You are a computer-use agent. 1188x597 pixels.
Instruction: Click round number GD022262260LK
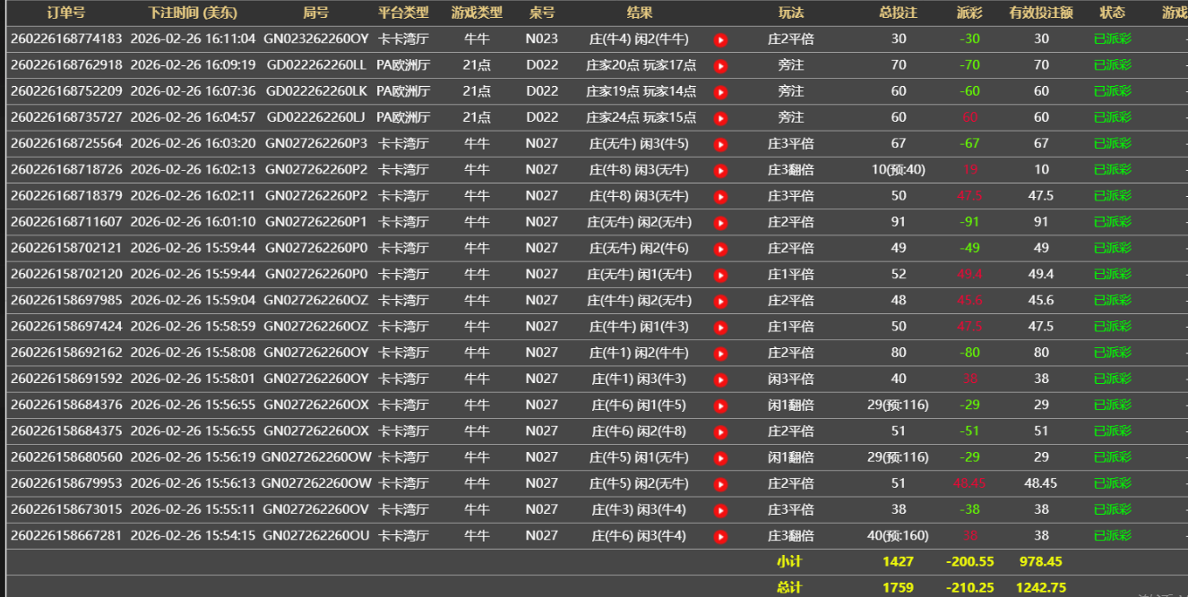coord(316,91)
